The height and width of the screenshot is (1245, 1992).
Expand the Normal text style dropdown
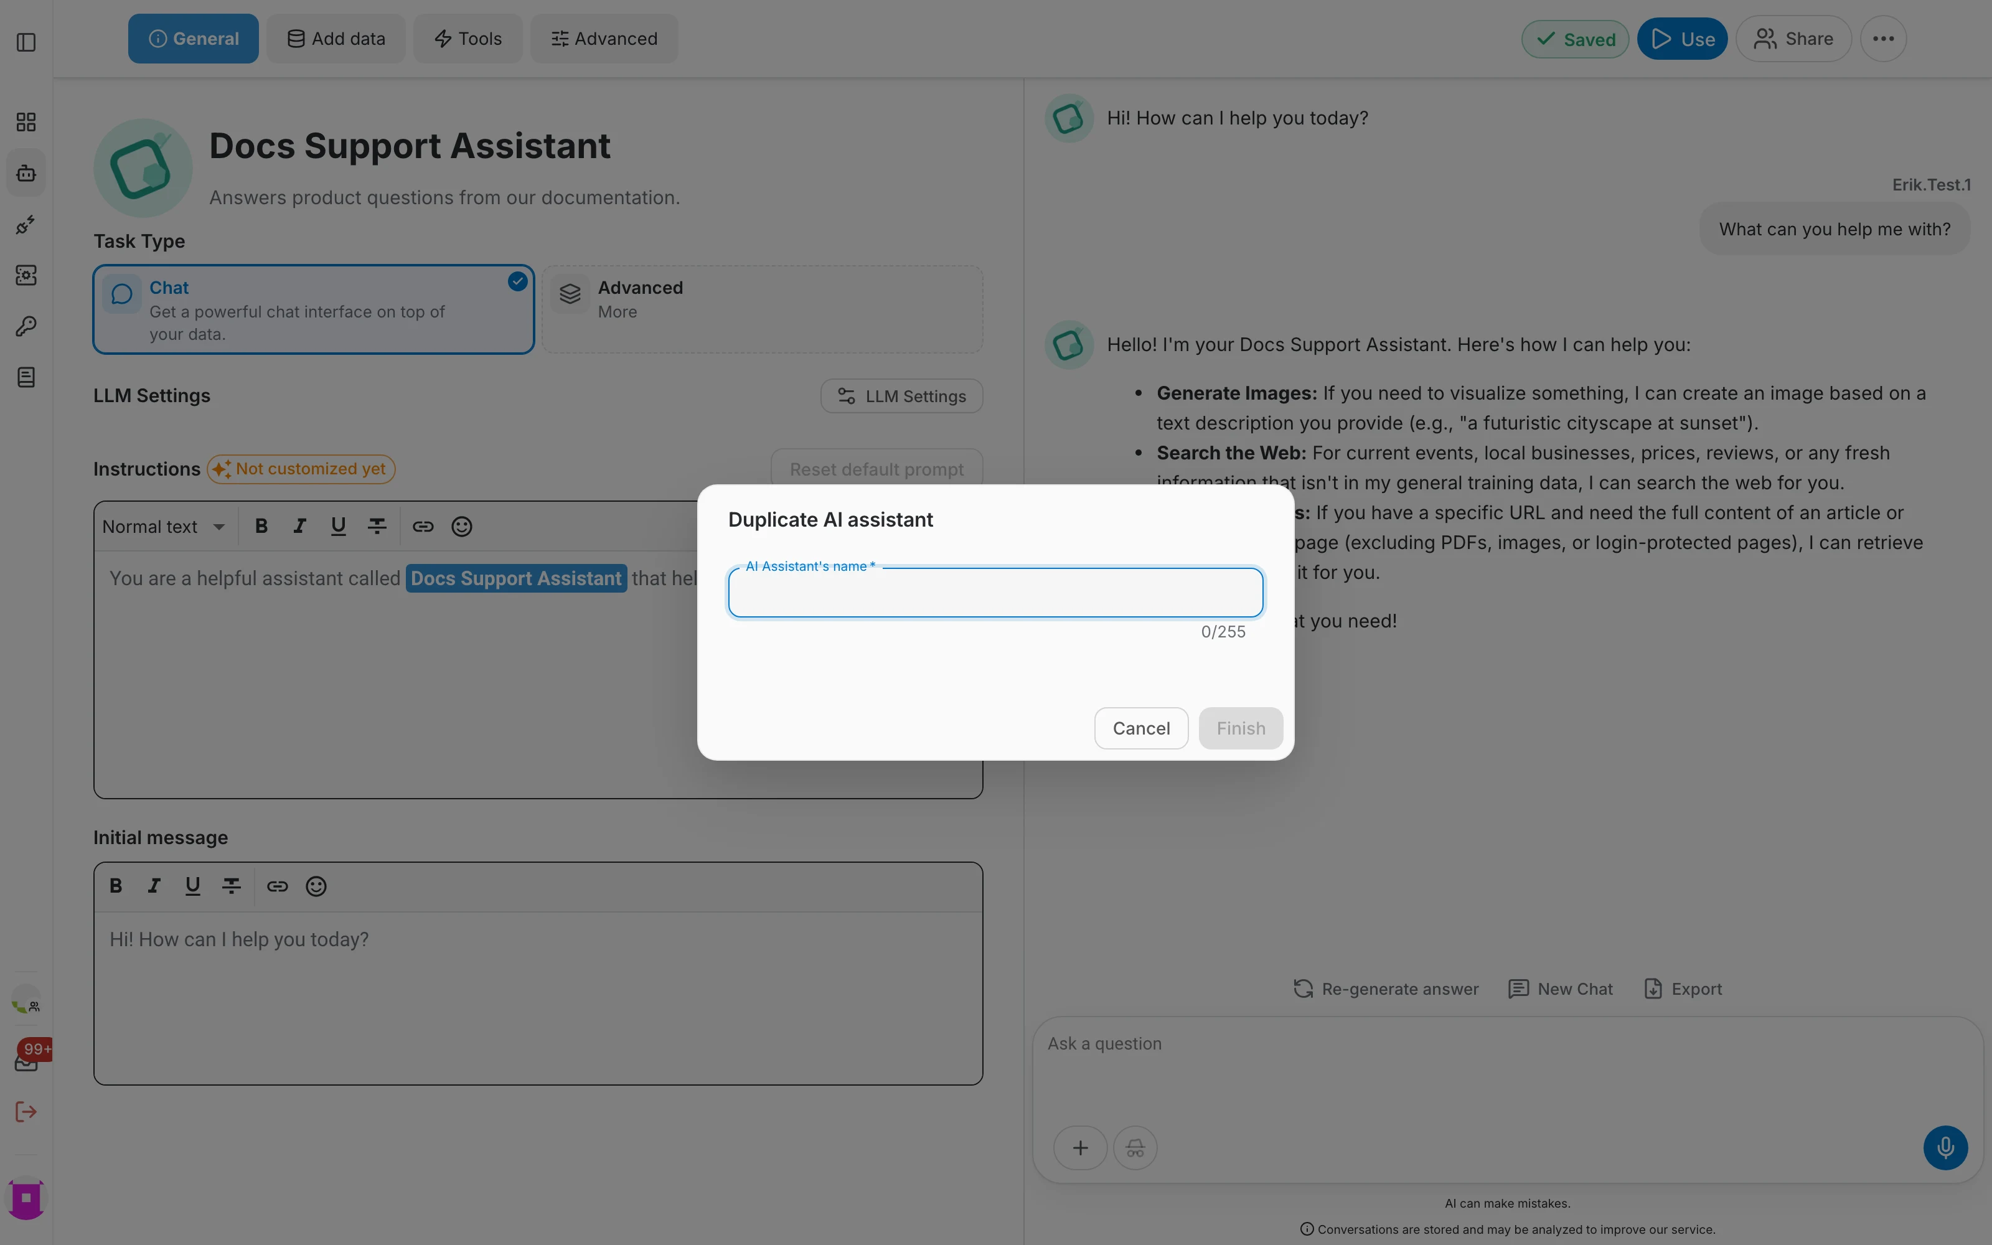(x=164, y=526)
